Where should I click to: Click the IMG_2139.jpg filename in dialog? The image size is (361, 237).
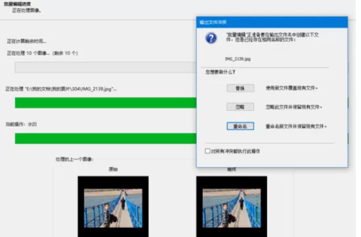[238, 59]
